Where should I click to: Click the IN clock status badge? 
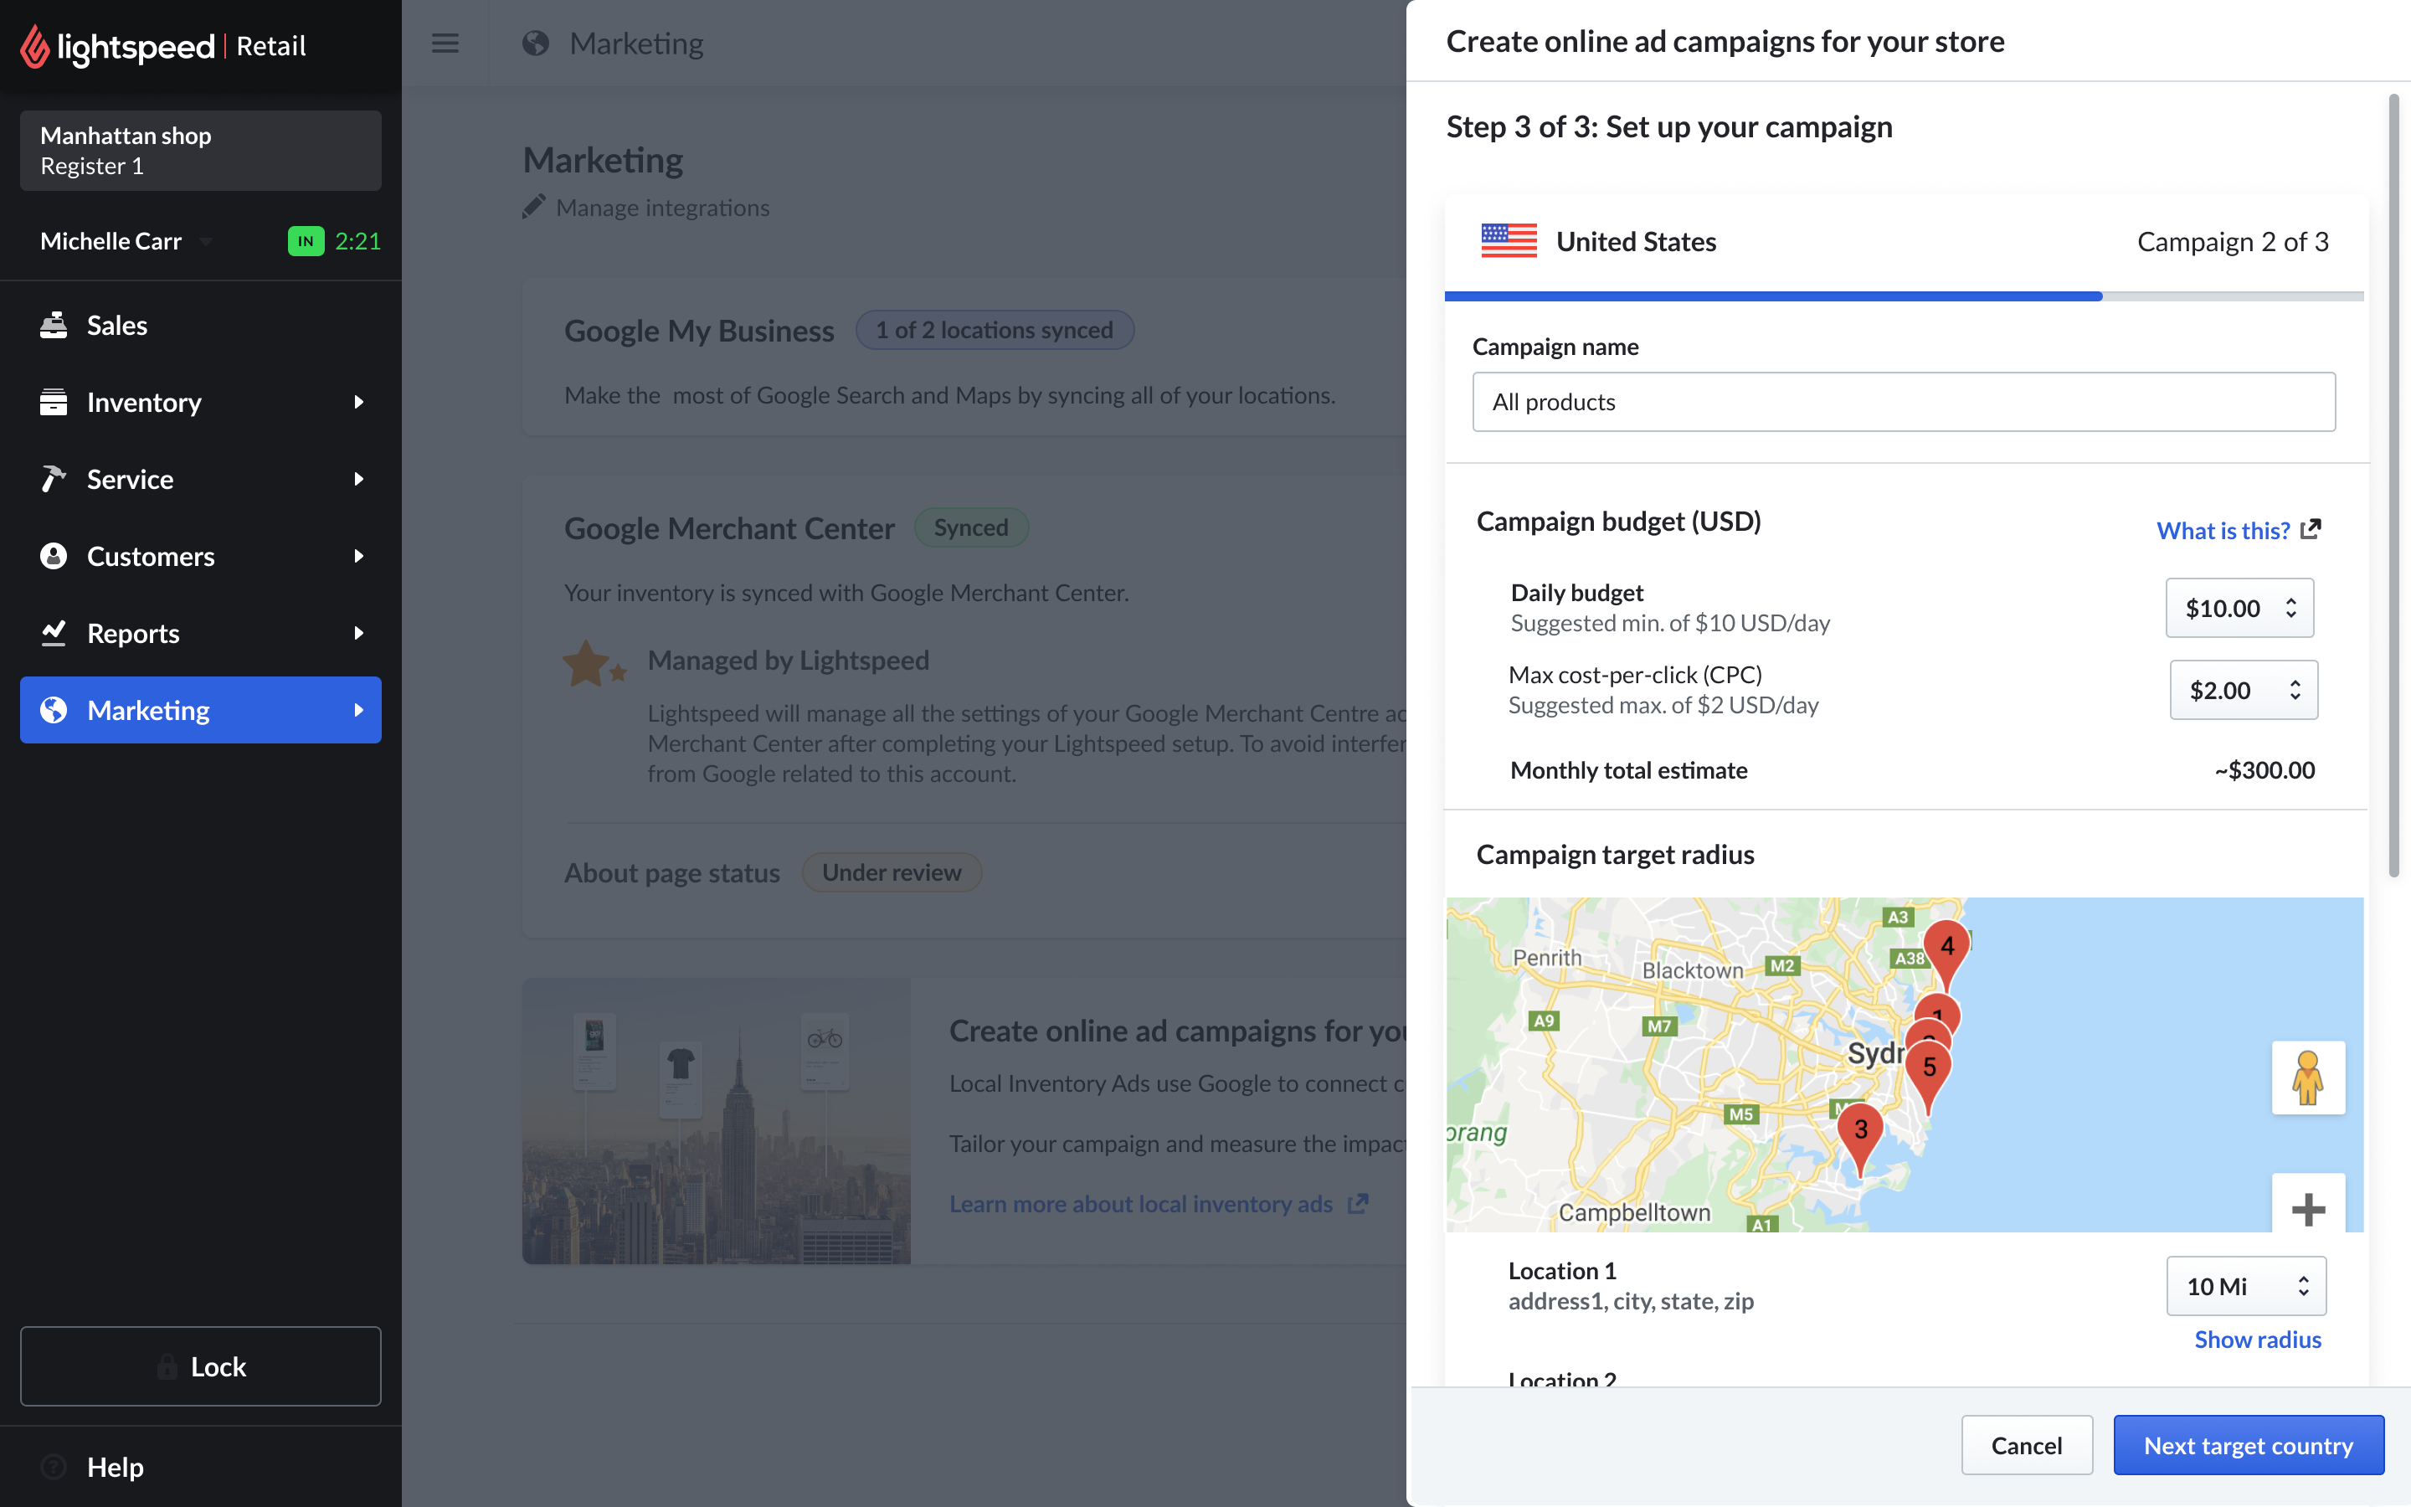(x=306, y=241)
